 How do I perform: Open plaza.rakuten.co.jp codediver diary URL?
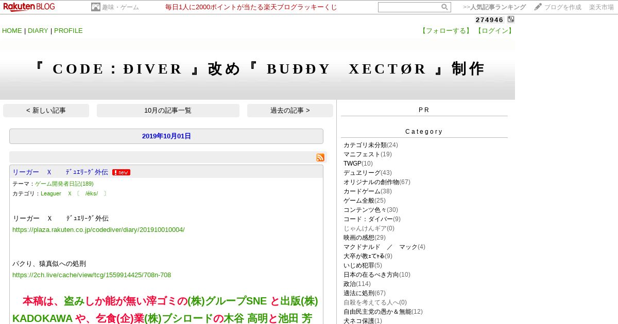pos(98,230)
